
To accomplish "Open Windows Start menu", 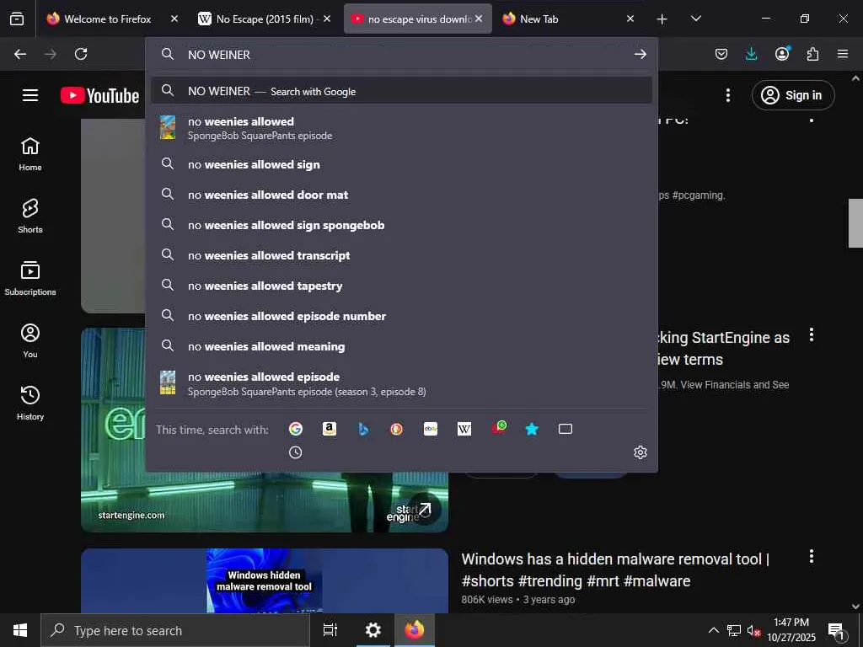I will (x=20, y=630).
